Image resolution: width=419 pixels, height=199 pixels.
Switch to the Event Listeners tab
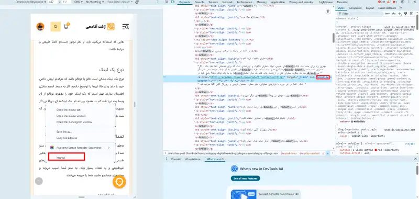pyautogui.click(x=387, y=8)
